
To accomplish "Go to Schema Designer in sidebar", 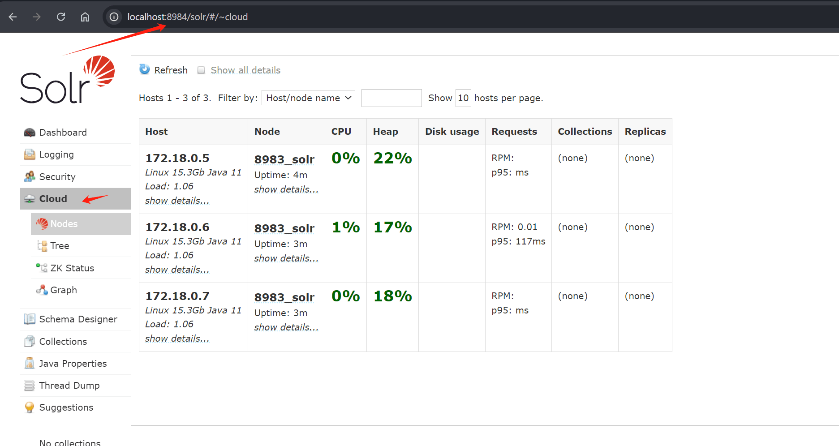I will point(78,319).
